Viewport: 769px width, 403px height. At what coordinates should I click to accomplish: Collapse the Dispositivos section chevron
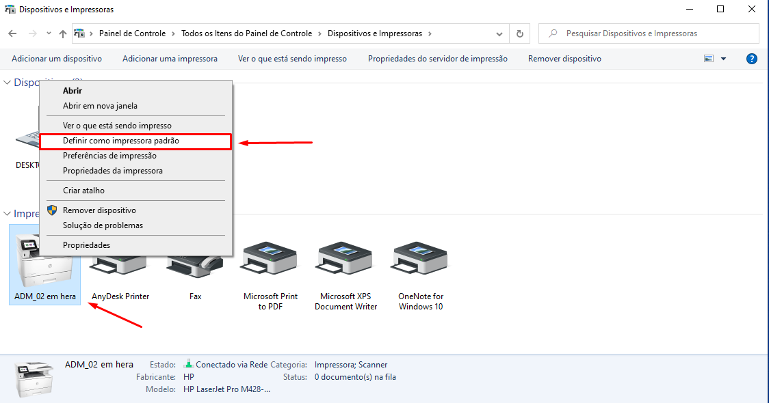[8, 82]
